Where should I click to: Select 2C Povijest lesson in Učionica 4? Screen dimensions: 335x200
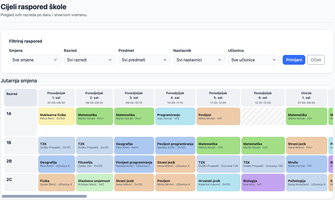(x=175, y=183)
